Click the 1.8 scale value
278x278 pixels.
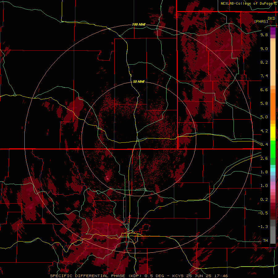point(264,172)
